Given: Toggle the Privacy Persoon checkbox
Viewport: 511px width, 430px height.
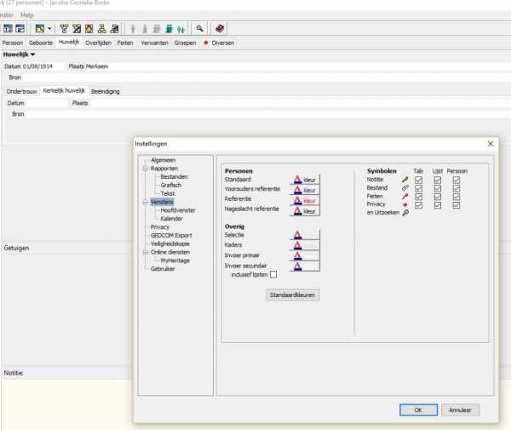Looking at the screenshot, I should pyautogui.click(x=456, y=204).
